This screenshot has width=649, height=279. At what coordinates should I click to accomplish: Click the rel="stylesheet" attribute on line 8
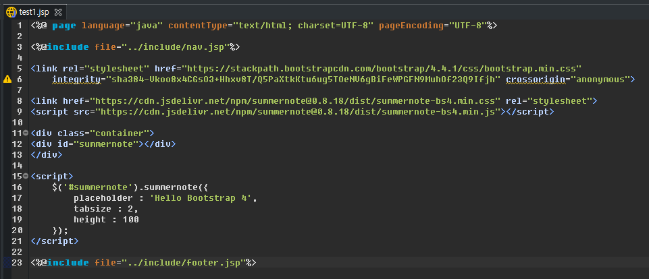coord(549,101)
